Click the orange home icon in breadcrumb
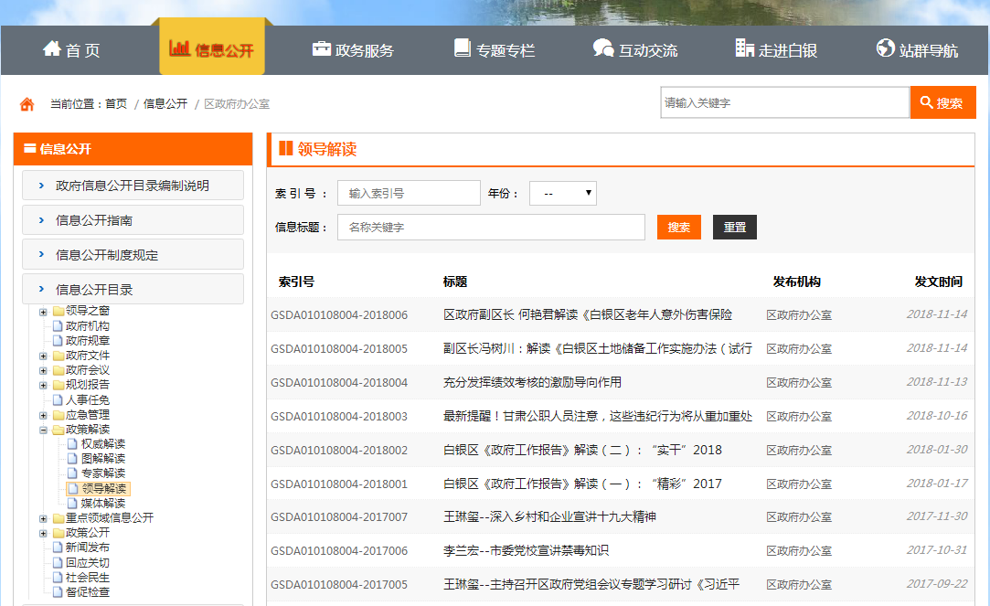This screenshot has height=606, width=990. (27, 103)
